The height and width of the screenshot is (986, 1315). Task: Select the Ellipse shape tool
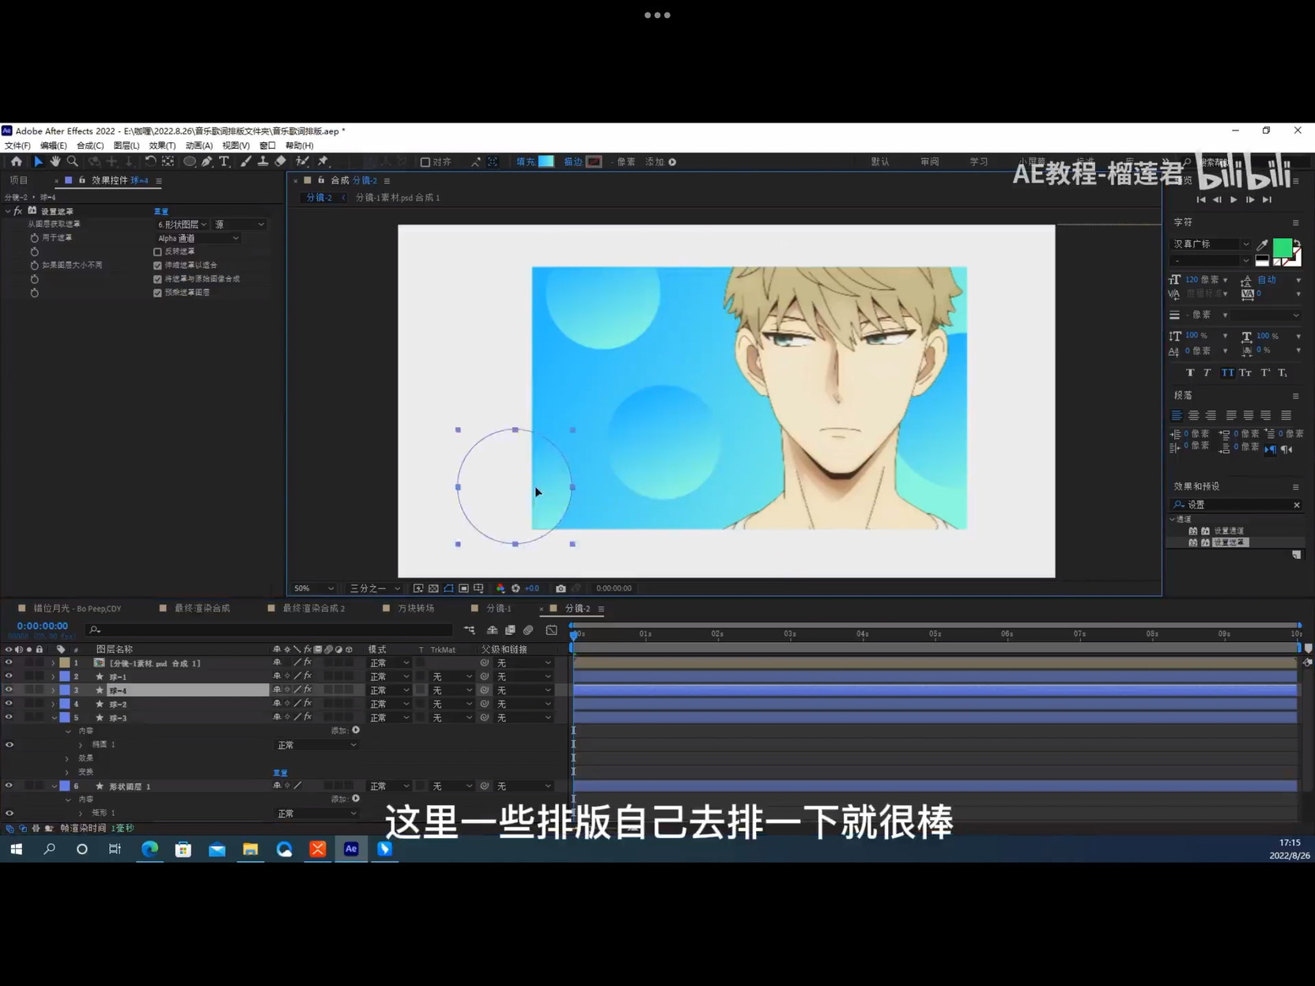coord(190,161)
